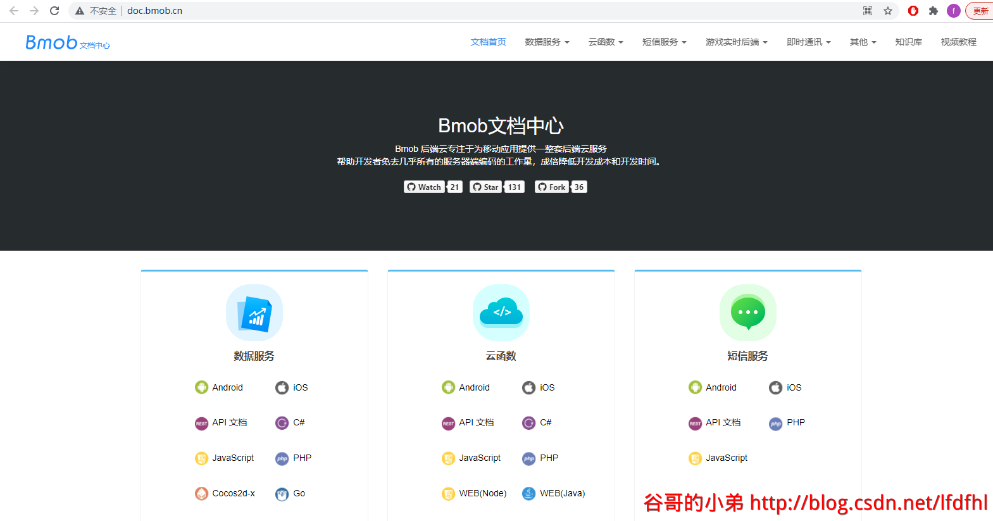Click the 数据服务 chart document icon

point(254,313)
